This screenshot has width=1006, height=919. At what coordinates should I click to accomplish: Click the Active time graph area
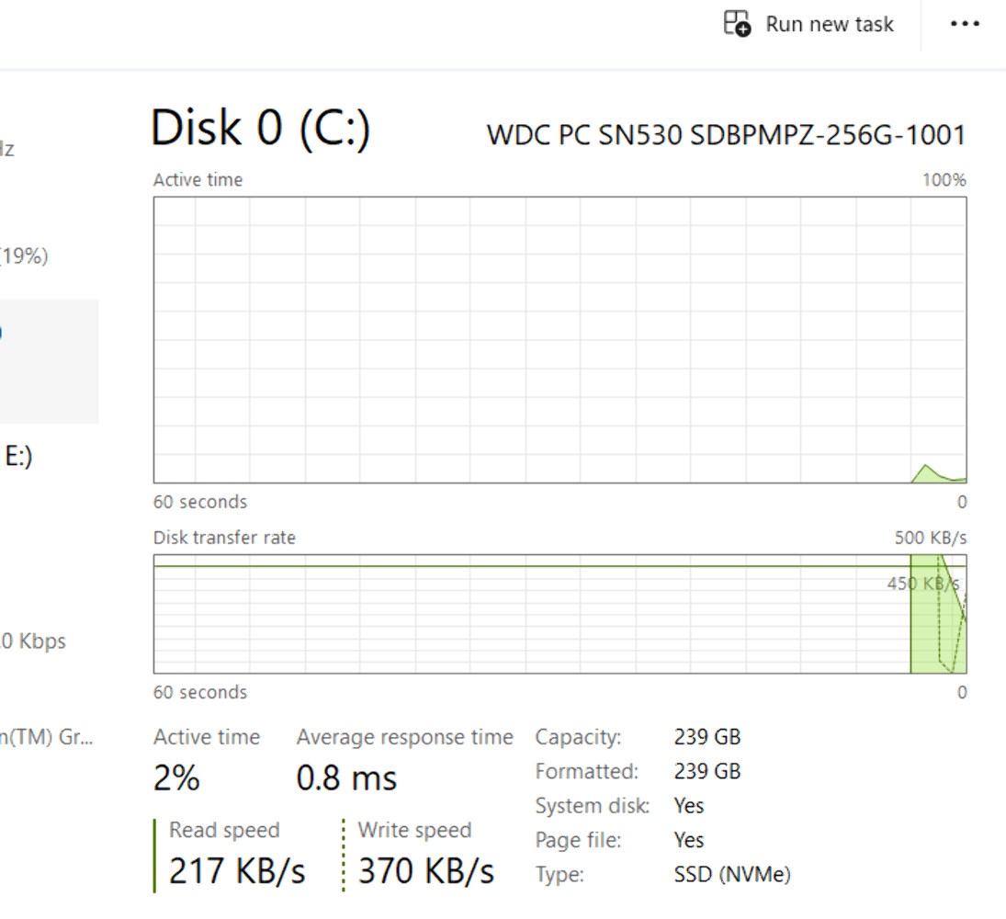pos(560,339)
